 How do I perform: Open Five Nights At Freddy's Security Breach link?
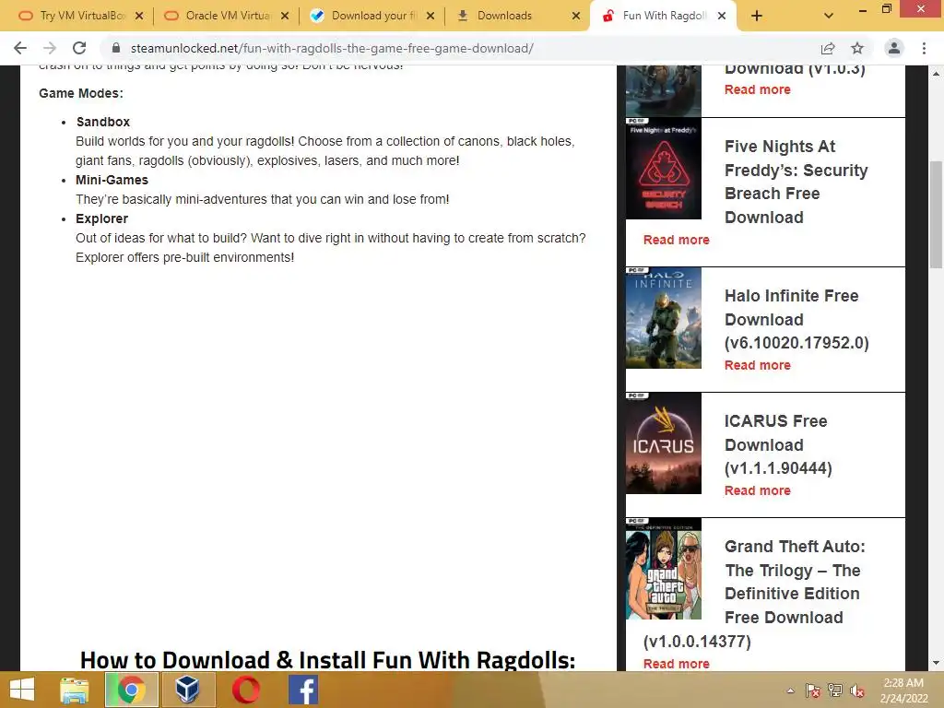click(796, 182)
